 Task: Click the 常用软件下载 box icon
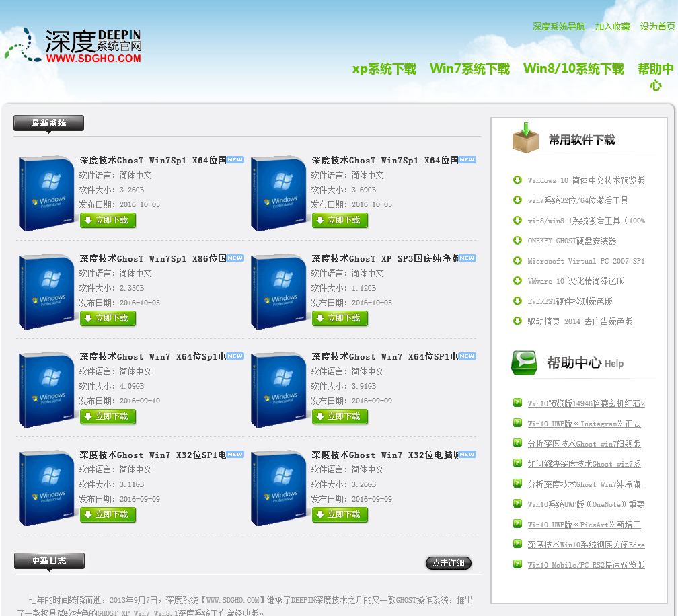click(x=525, y=138)
